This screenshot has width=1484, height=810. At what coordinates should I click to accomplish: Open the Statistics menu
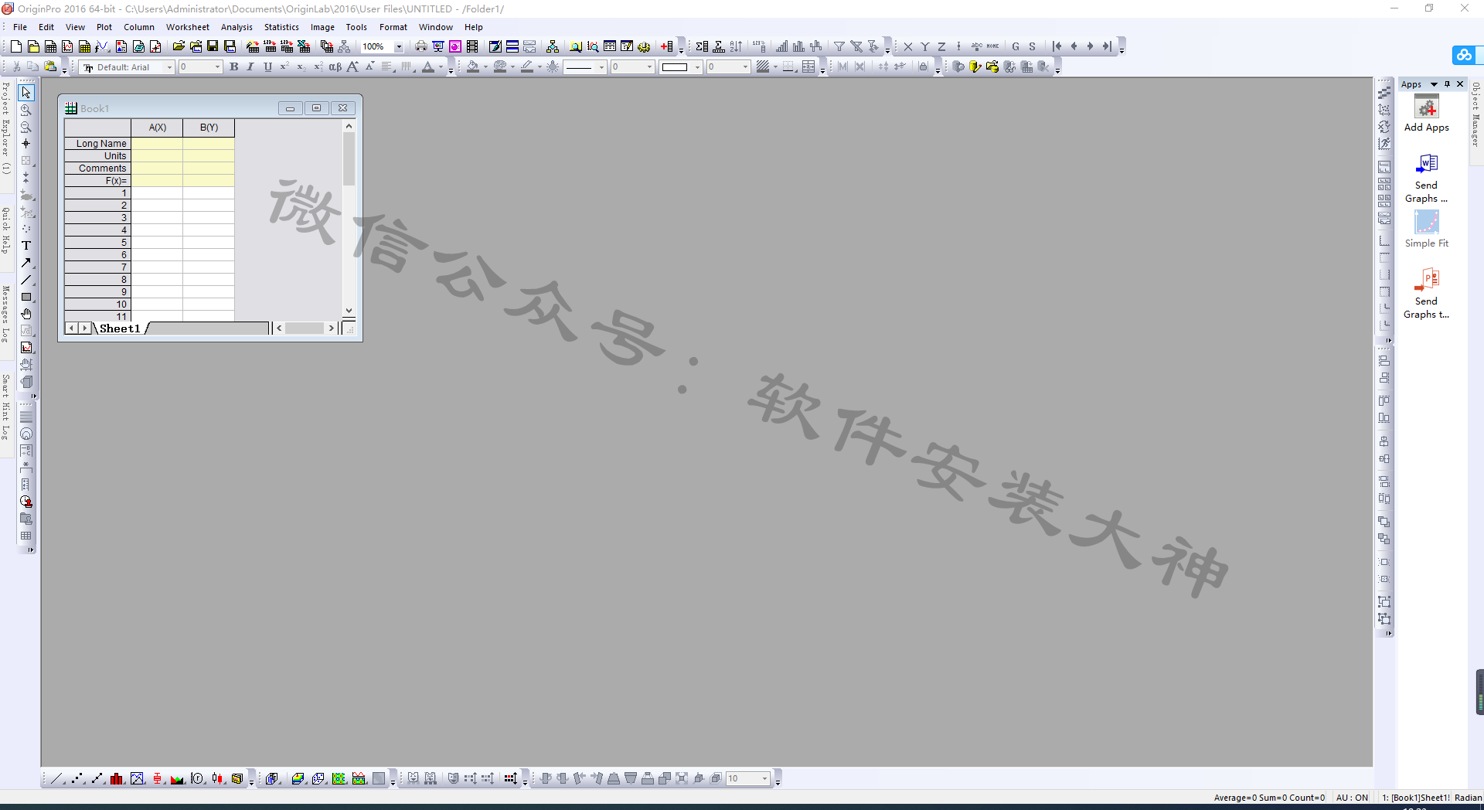(x=281, y=27)
